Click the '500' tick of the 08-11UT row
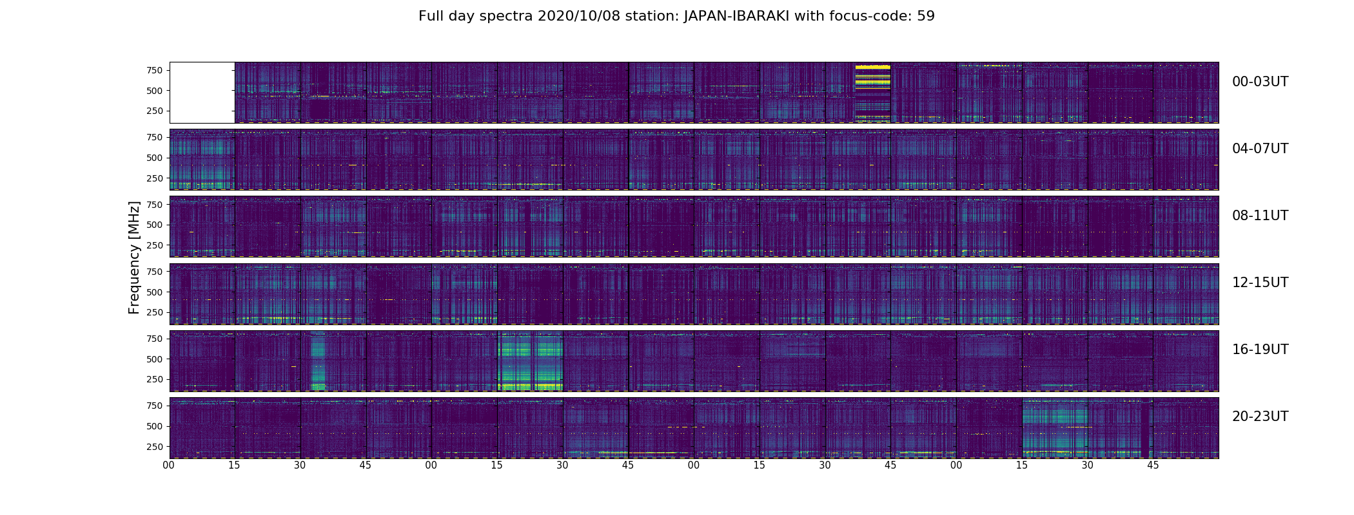 [x=154, y=225]
